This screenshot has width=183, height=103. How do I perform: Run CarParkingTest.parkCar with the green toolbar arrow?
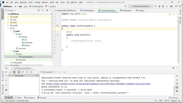(x=156, y=6)
